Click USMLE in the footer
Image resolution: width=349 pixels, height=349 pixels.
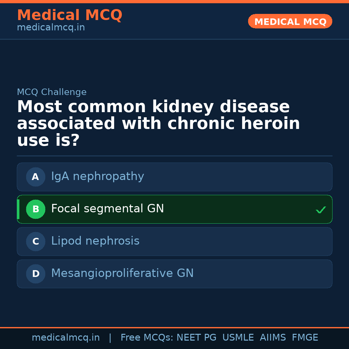(x=238, y=338)
